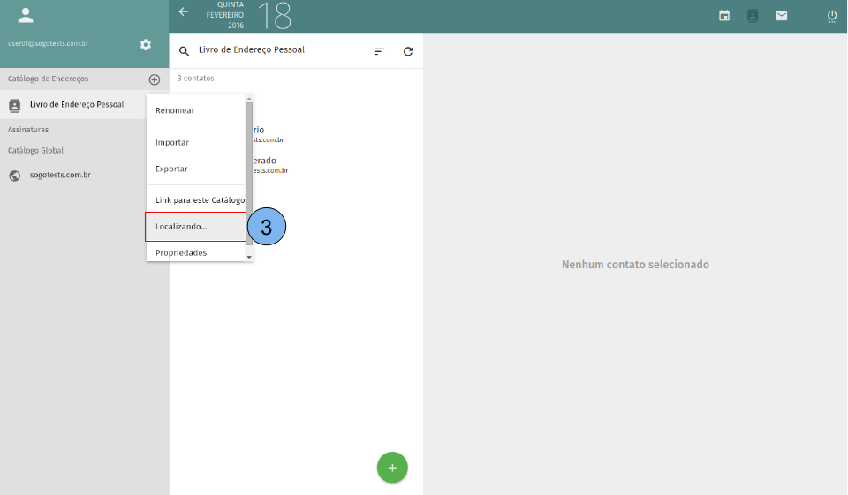
Task: Open sogotests.com.br global catalog
Action: tap(60, 176)
